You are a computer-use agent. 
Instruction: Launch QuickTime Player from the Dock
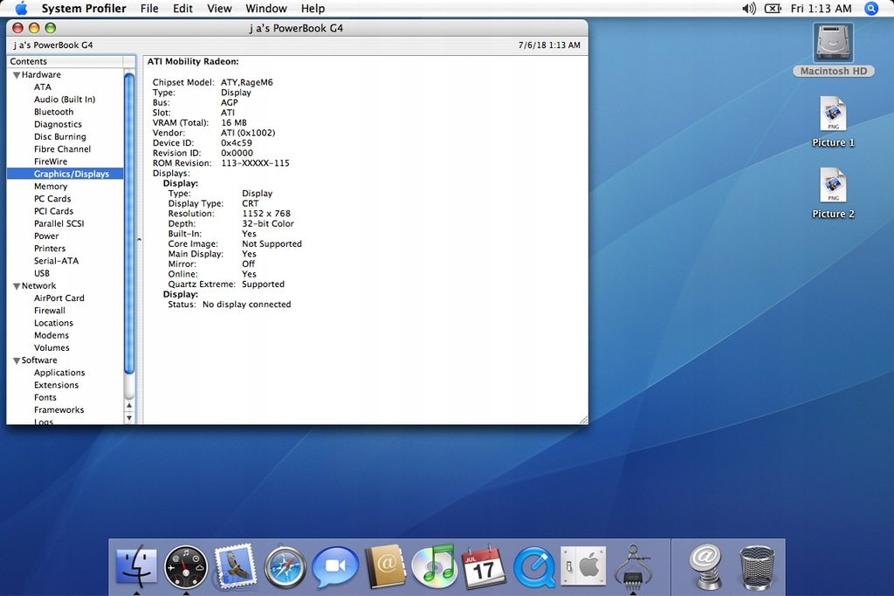point(534,567)
